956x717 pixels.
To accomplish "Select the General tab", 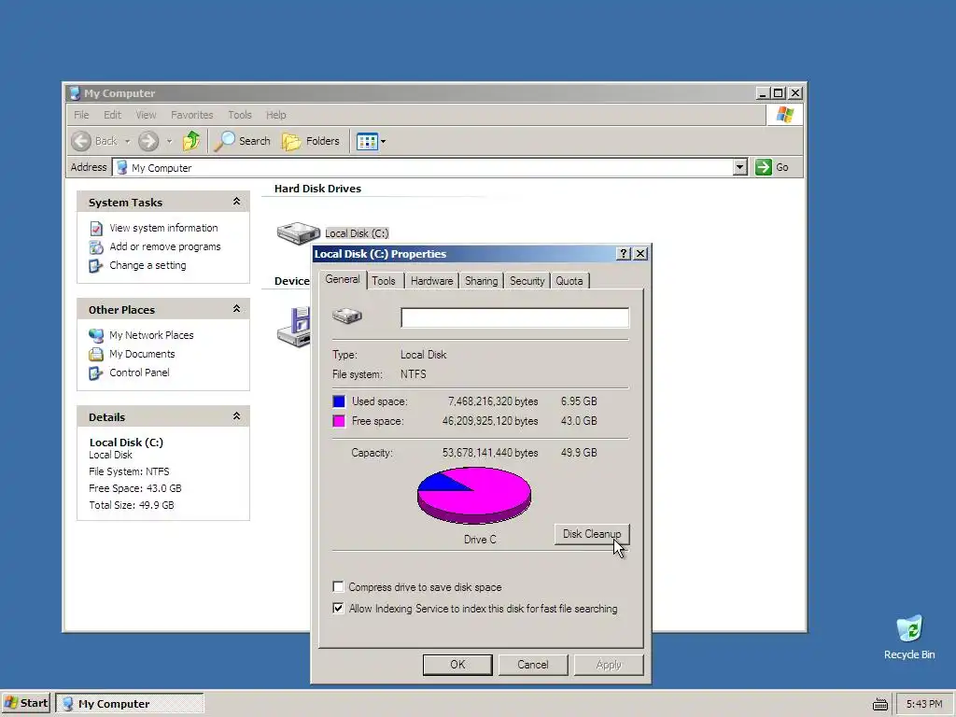I will coord(342,279).
